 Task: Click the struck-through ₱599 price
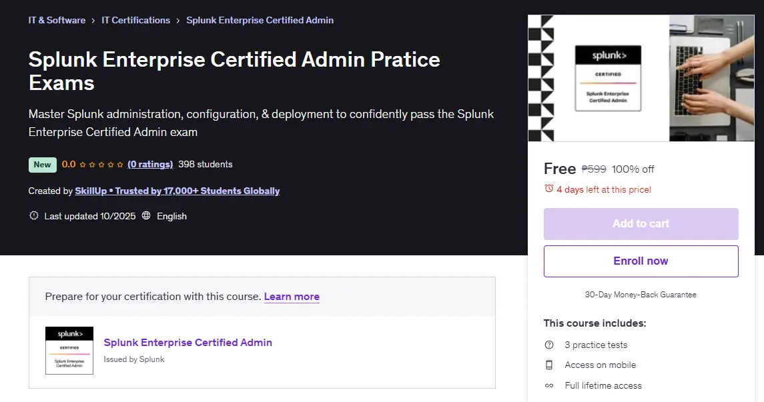pyautogui.click(x=594, y=169)
